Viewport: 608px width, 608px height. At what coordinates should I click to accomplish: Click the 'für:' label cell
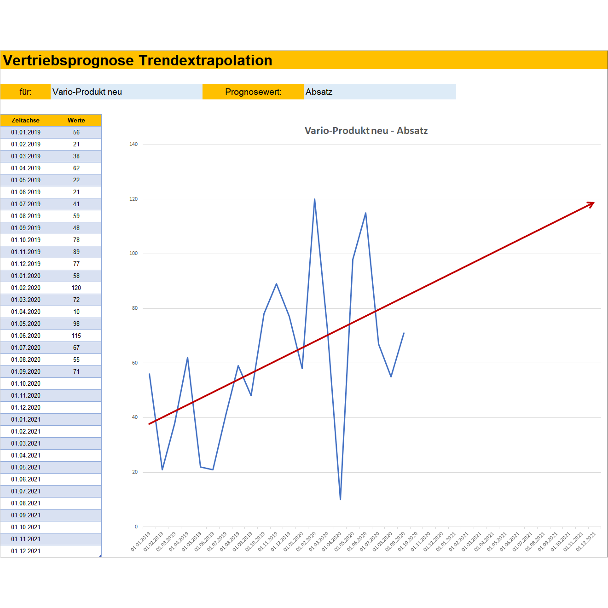pyautogui.click(x=25, y=92)
